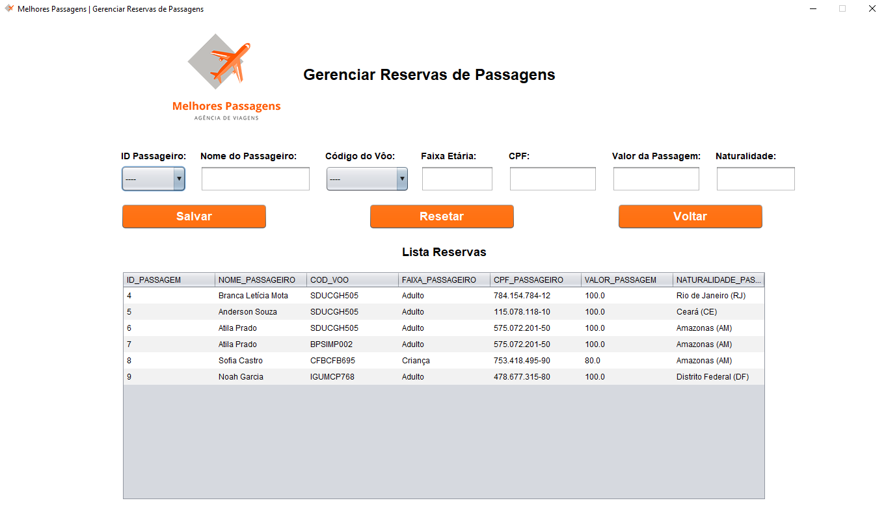Click the Criança age group cell

click(444, 361)
